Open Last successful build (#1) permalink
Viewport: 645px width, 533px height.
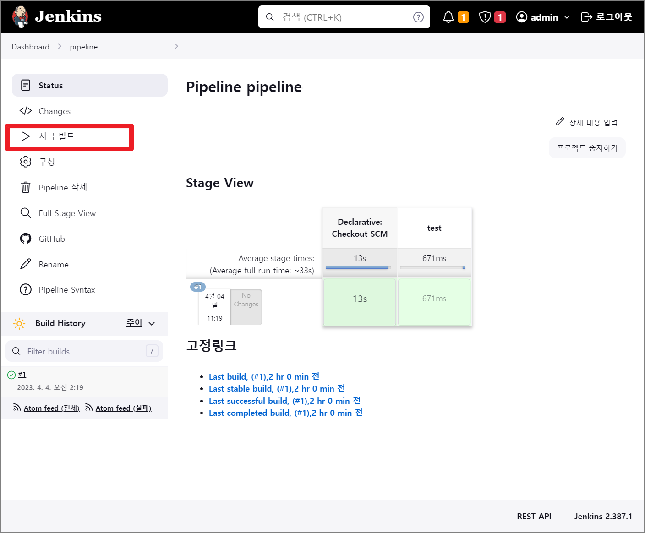tap(284, 401)
